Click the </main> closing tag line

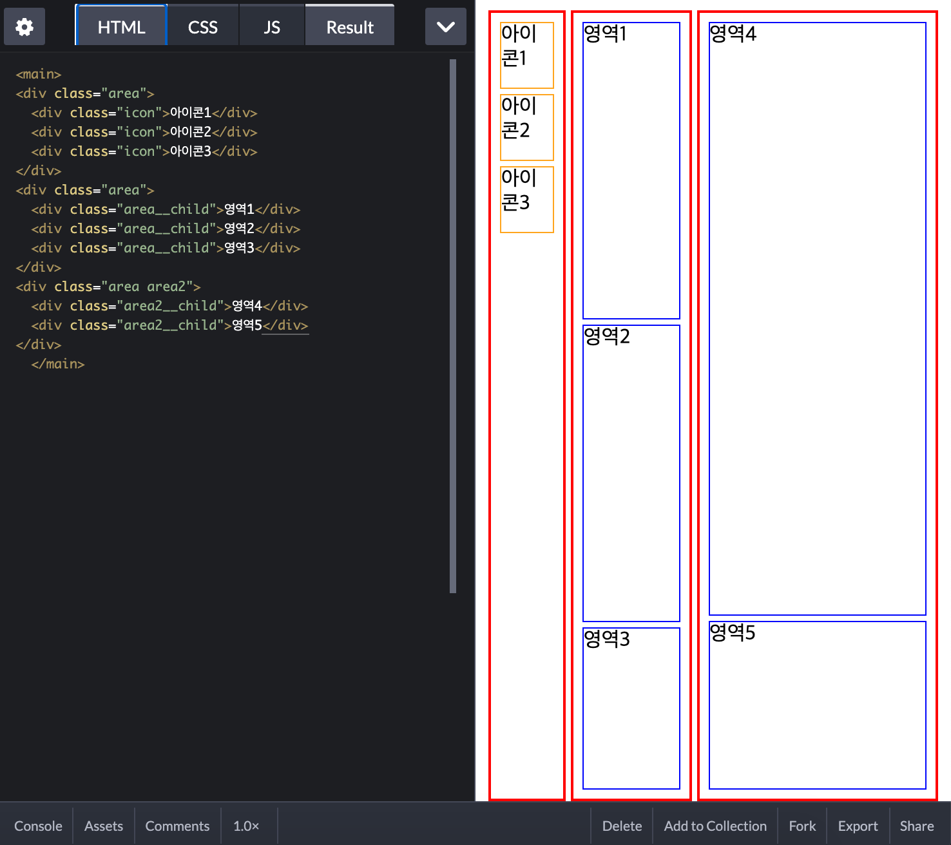pos(58,364)
